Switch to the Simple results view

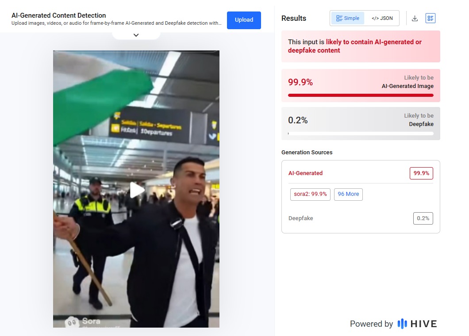(348, 18)
